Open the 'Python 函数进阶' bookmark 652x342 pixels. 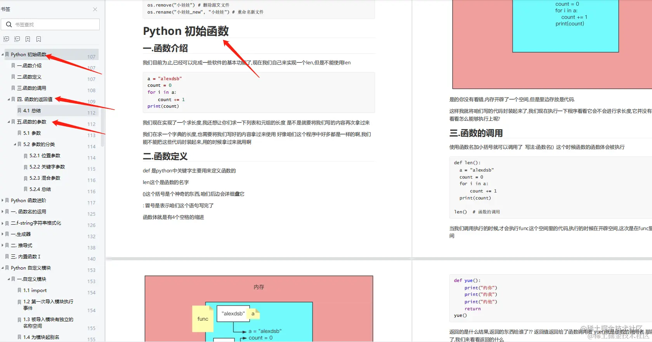[28, 201]
